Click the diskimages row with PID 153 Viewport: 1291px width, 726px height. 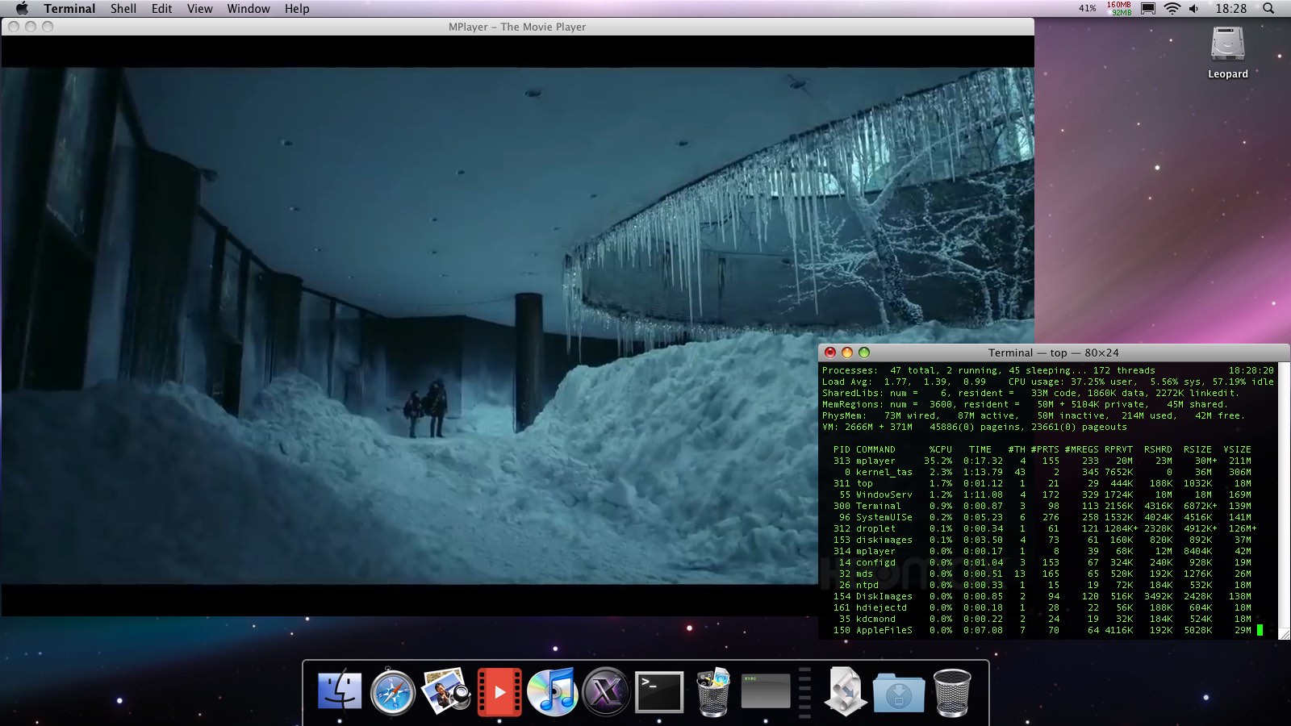tap(1042, 540)
